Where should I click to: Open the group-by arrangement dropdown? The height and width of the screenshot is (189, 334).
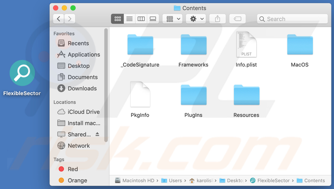[173, 19]
